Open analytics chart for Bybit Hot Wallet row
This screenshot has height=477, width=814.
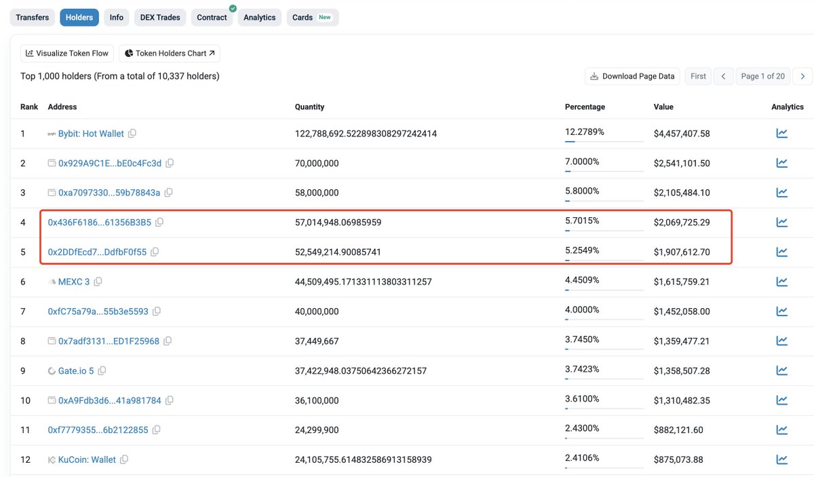781,134
